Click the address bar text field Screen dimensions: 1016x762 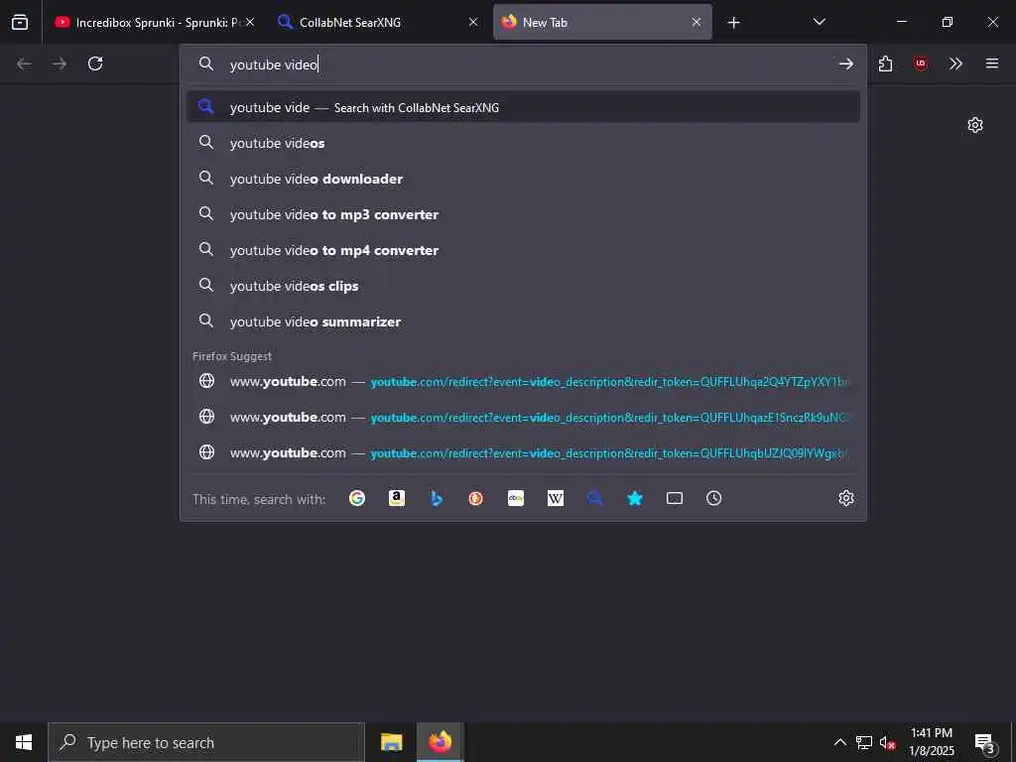click(x=525, y=64)
